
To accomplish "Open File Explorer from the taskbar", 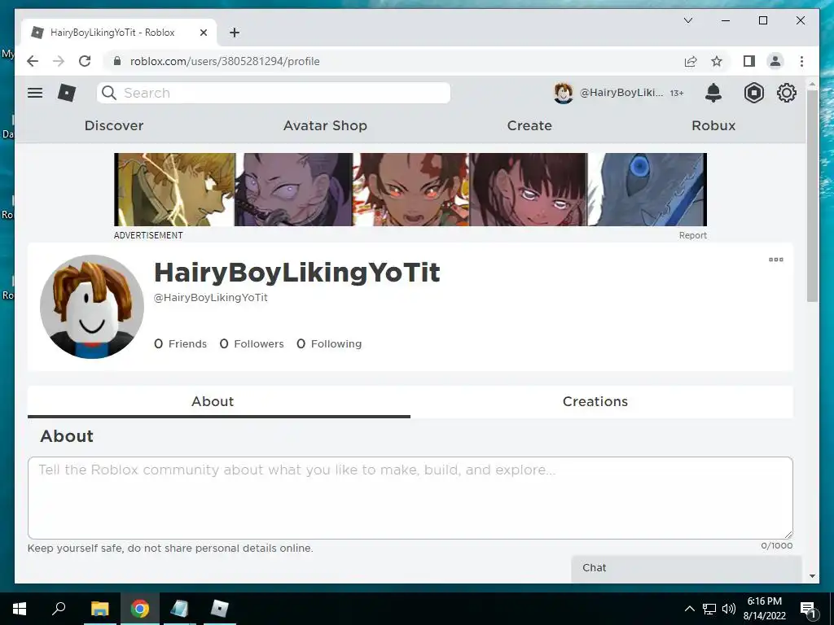I will pos(99,609).
